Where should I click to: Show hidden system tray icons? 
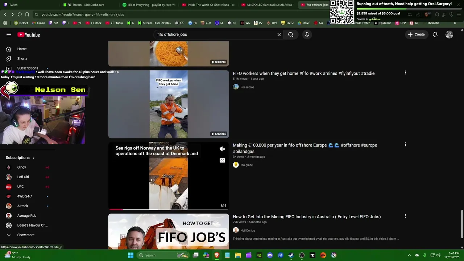pyautogui.click(x=409, y=255)
